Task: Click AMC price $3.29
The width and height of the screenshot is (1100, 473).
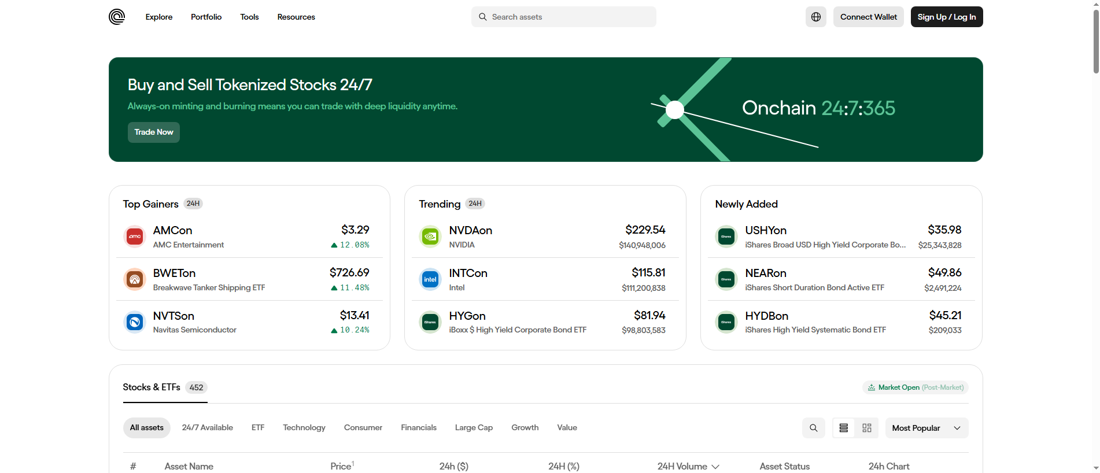Action: click(x=355, y=230)
